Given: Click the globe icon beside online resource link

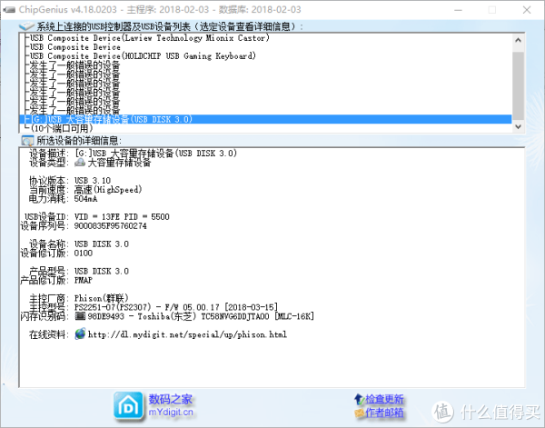Looking at the screenshot, I should coord(80,334).
